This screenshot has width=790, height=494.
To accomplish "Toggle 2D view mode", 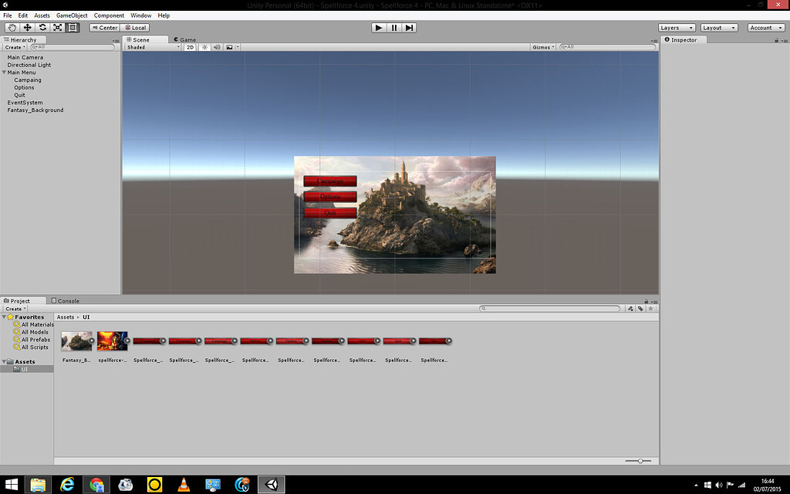I will 190,46.
